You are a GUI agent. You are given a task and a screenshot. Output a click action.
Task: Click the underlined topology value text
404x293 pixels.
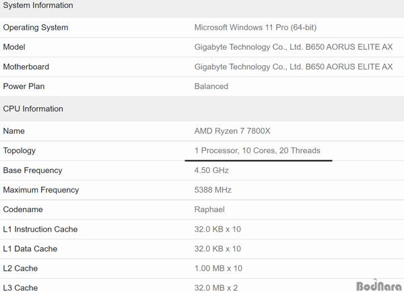click(257, 150)
